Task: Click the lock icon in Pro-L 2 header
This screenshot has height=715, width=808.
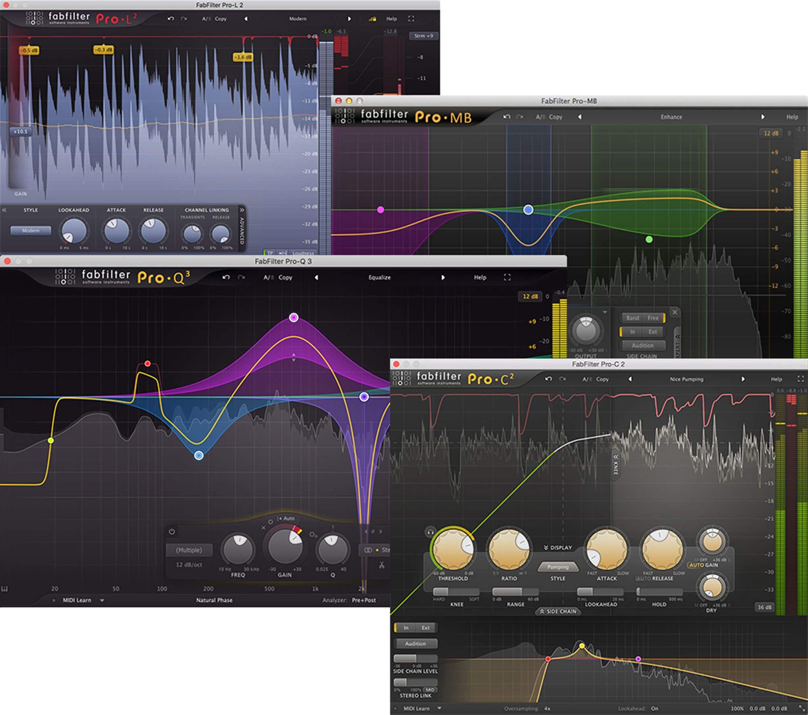Action: 372,19
